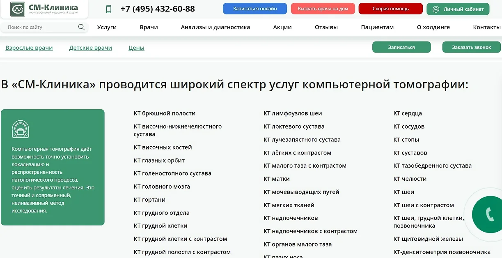The width and height of the screenshot is (502, 258).
Task: Open КТ грудной клетки с контрастом
Action: pyautogui.click(x=180, y=239)
